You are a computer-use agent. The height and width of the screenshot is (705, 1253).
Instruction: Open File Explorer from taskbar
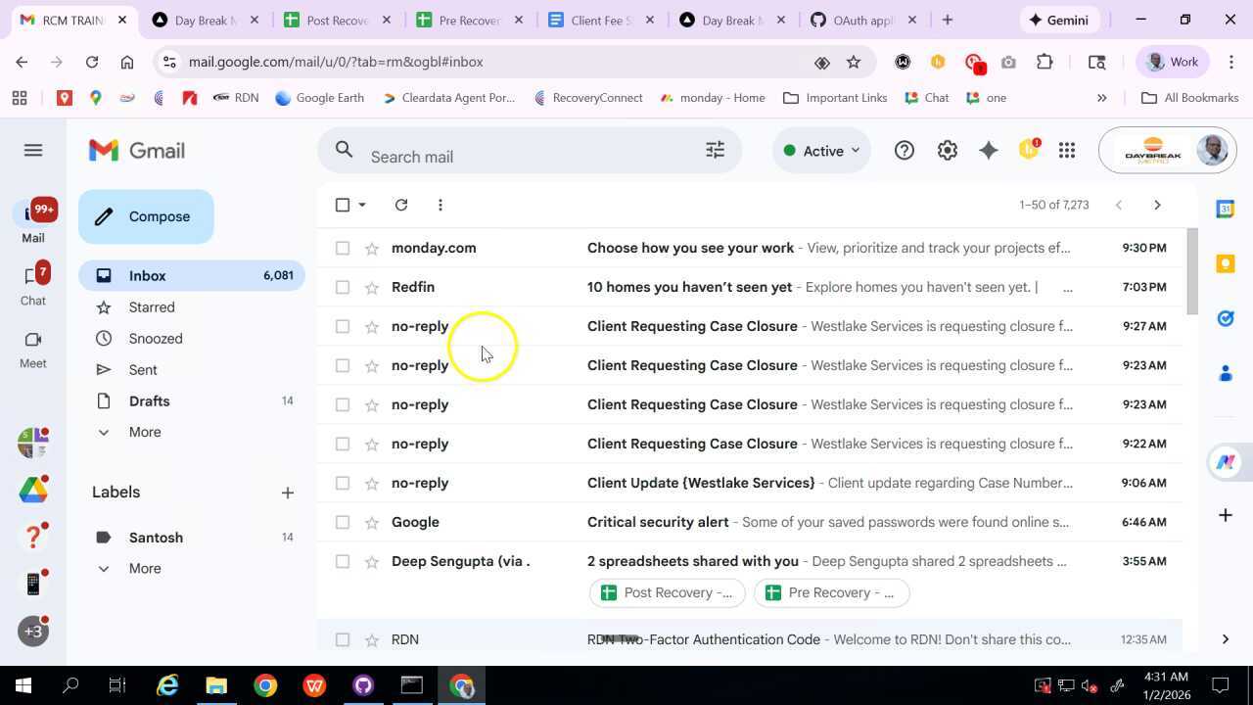[216, 685]
